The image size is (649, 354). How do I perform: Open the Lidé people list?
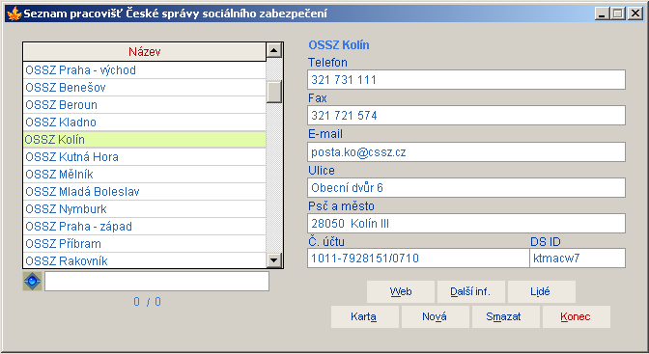pos(542,291)
